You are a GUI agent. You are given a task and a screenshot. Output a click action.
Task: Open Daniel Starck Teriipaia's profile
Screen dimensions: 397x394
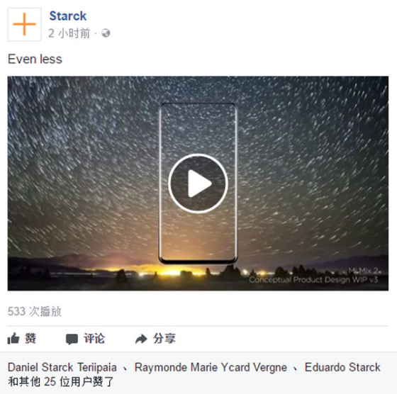point(62,367)
